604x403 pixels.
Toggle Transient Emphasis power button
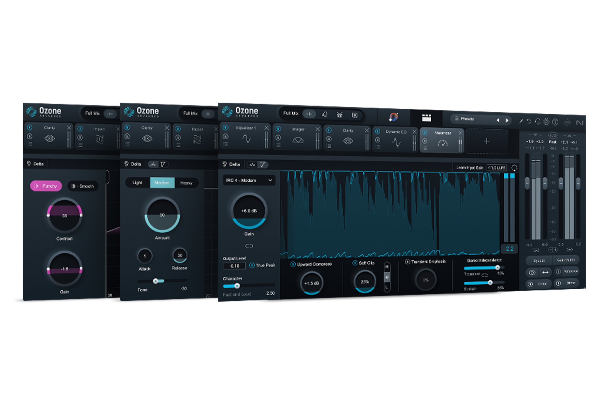[x=407, y=262]
